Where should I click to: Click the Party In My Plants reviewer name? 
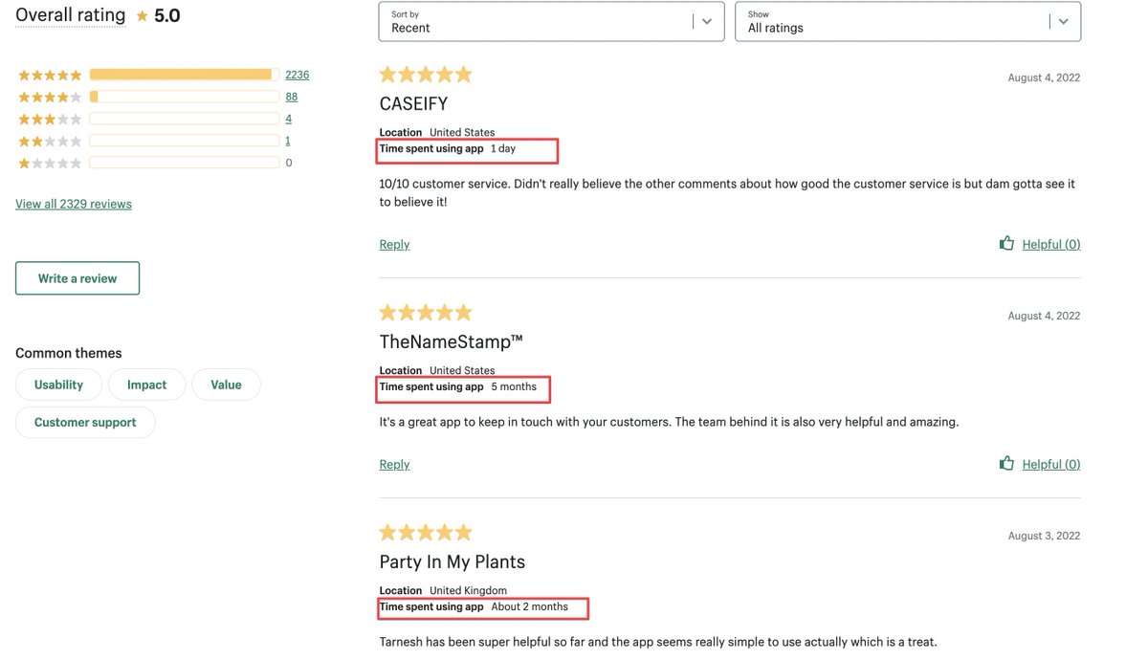pyautogui.click(x=453, y=561)
